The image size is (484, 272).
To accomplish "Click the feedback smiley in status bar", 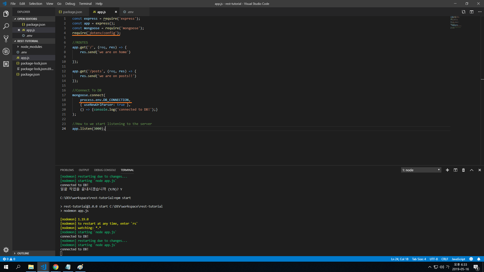I will pos(471,259).
